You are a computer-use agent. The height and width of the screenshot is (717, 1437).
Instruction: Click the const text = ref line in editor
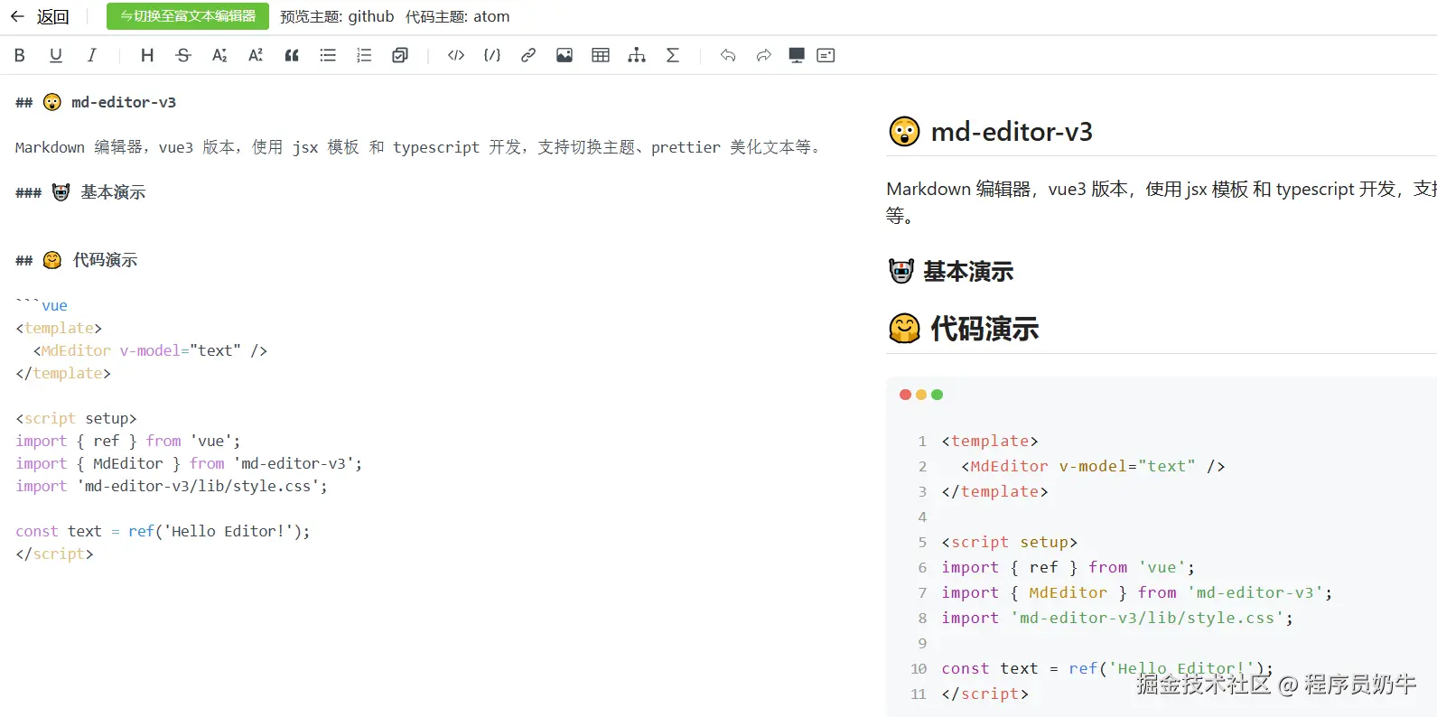[163, 531]
